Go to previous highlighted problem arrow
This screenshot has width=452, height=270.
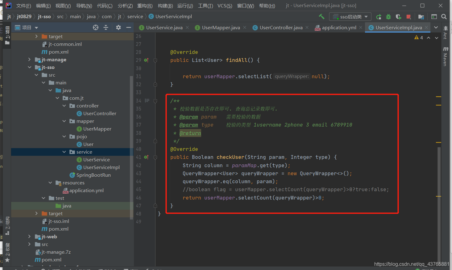pyautogui.click(x=429, y=38)
